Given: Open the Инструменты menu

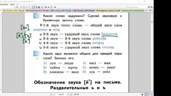Looking at the screenshot, I should pos(4,4).
